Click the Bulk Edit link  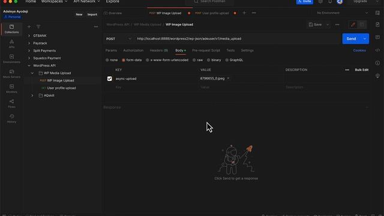(x=361, y=70)
